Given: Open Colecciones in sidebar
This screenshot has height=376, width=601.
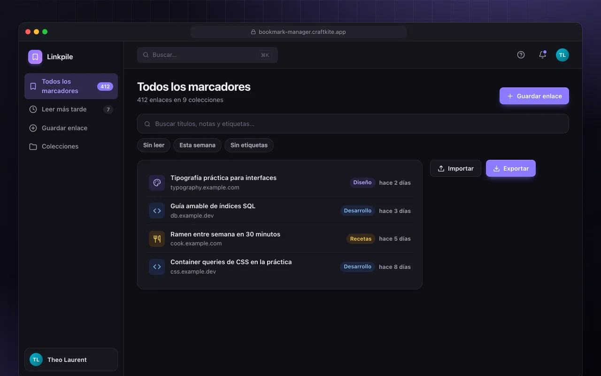Looking at the screenshot, I should point(71,147).
